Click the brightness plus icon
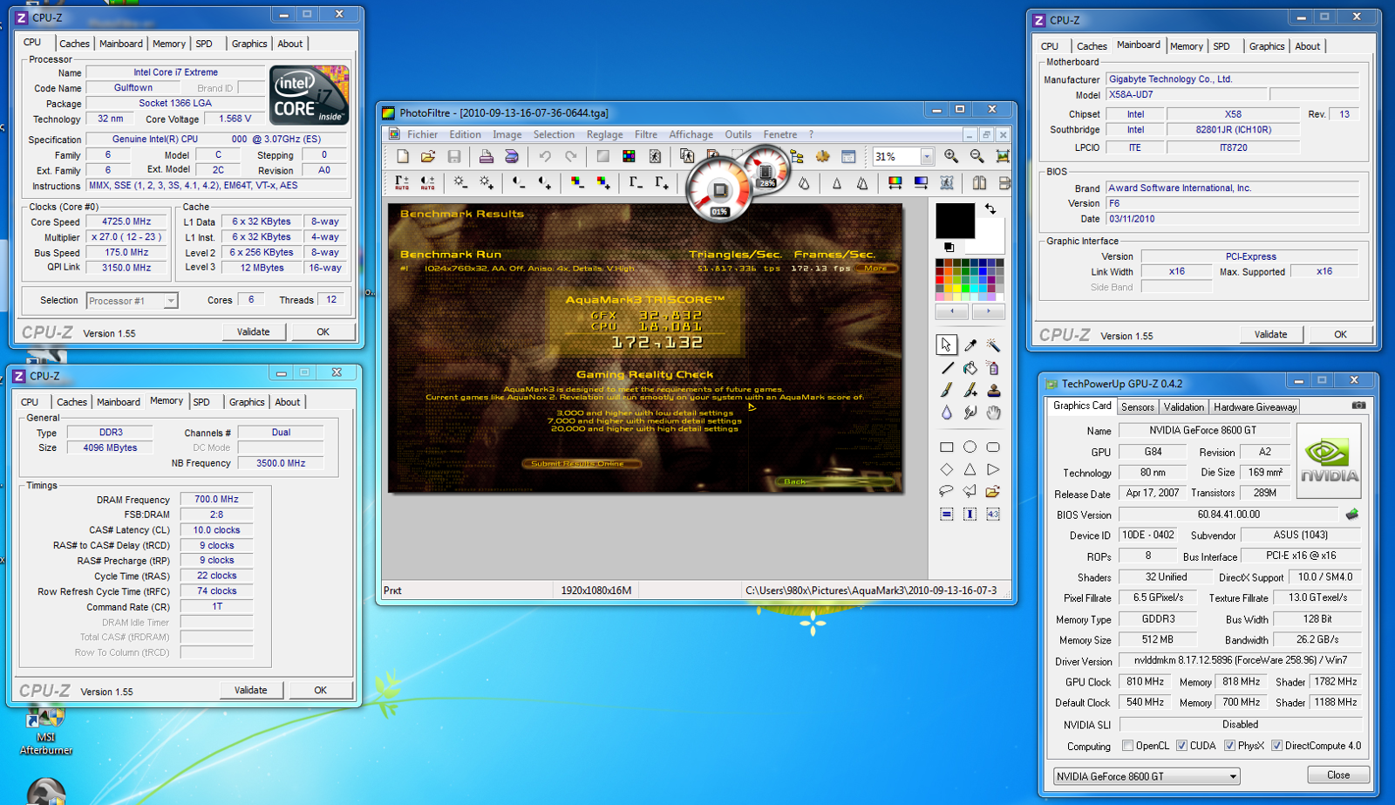 (x=487, y=182)
